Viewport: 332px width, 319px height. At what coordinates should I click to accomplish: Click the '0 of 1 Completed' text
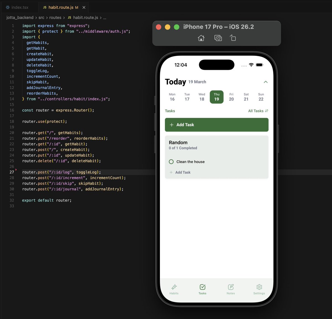(x=183, y=148)
